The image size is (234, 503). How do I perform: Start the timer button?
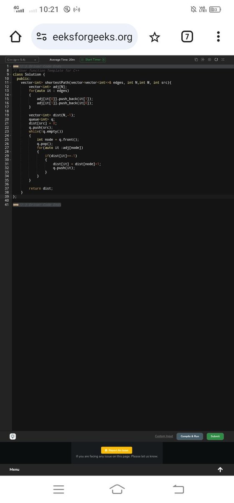[x=93, y=60]
